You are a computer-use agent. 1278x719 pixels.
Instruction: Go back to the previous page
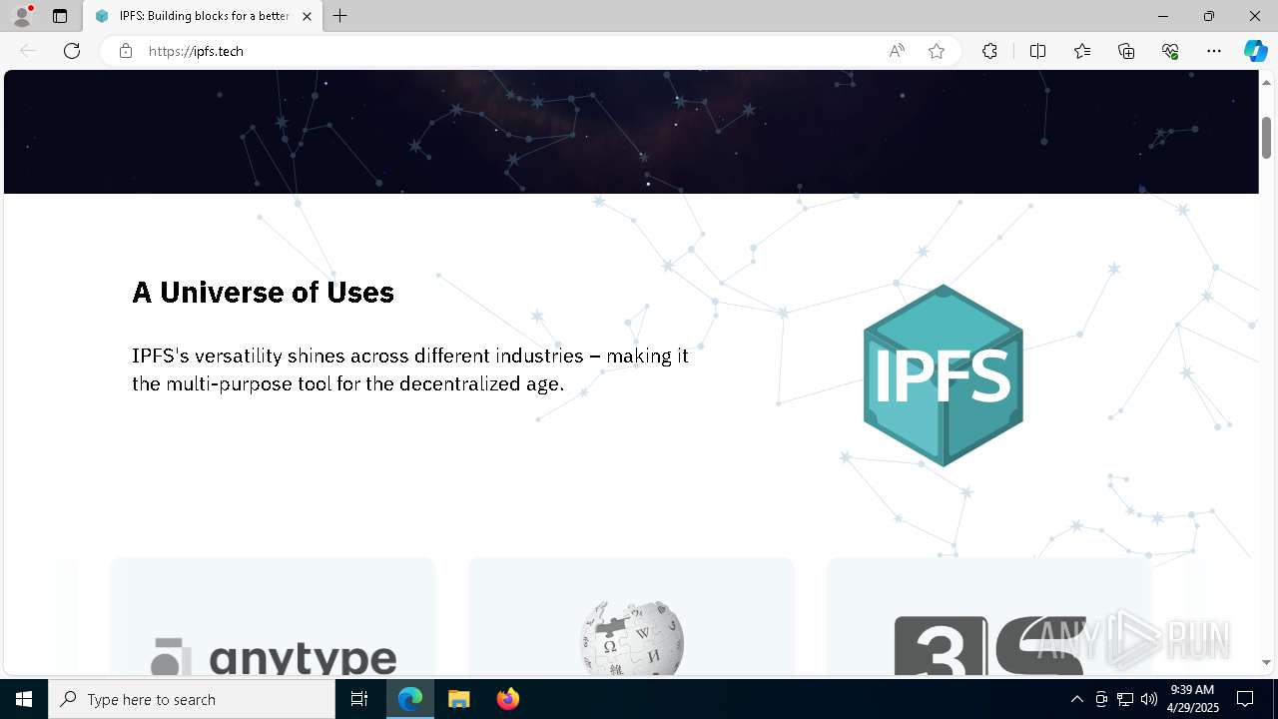28,51
